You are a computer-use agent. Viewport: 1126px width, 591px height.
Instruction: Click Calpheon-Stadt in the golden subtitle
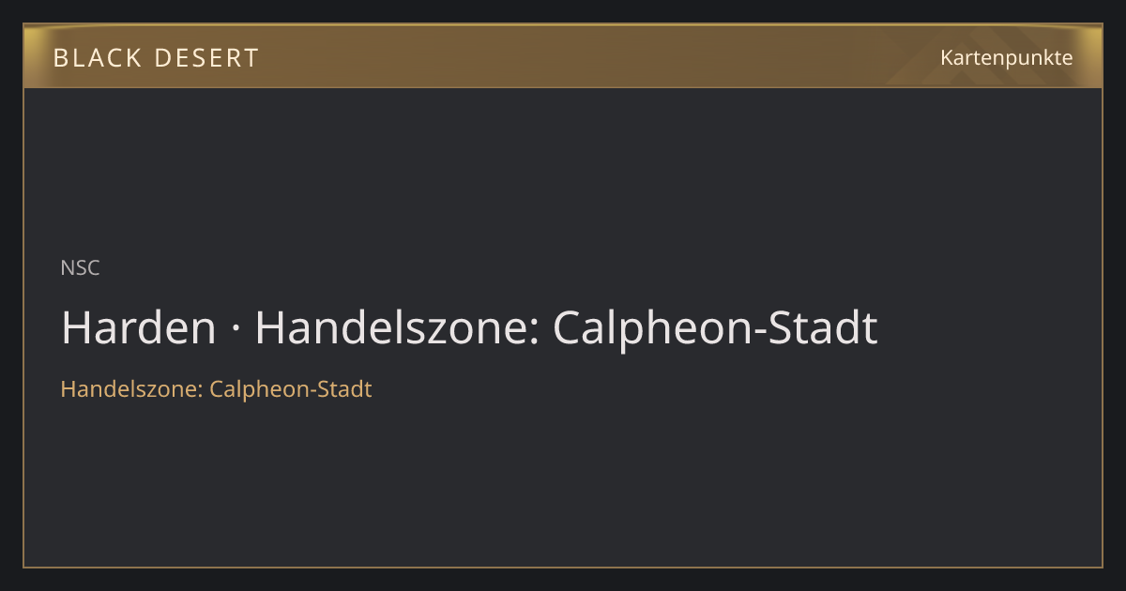pyautogui.click(x=291, y=389)
